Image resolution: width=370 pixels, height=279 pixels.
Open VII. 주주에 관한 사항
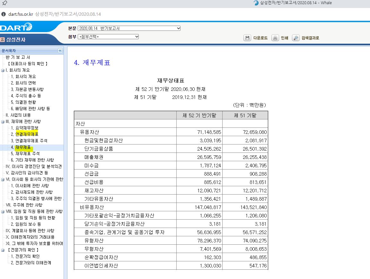tap(24, 205)
